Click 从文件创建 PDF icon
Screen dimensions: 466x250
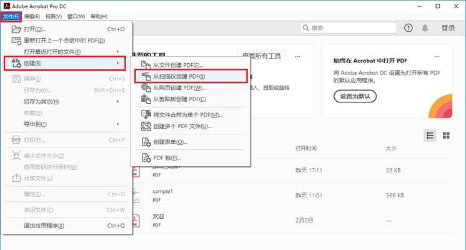click(x=146, y=65)
